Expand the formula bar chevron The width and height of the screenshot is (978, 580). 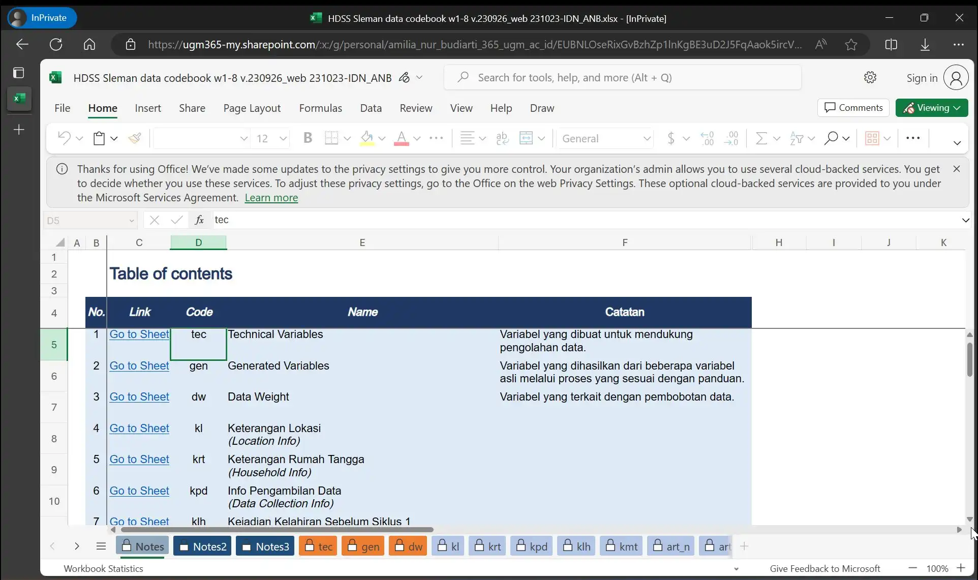tap(965, 220)
